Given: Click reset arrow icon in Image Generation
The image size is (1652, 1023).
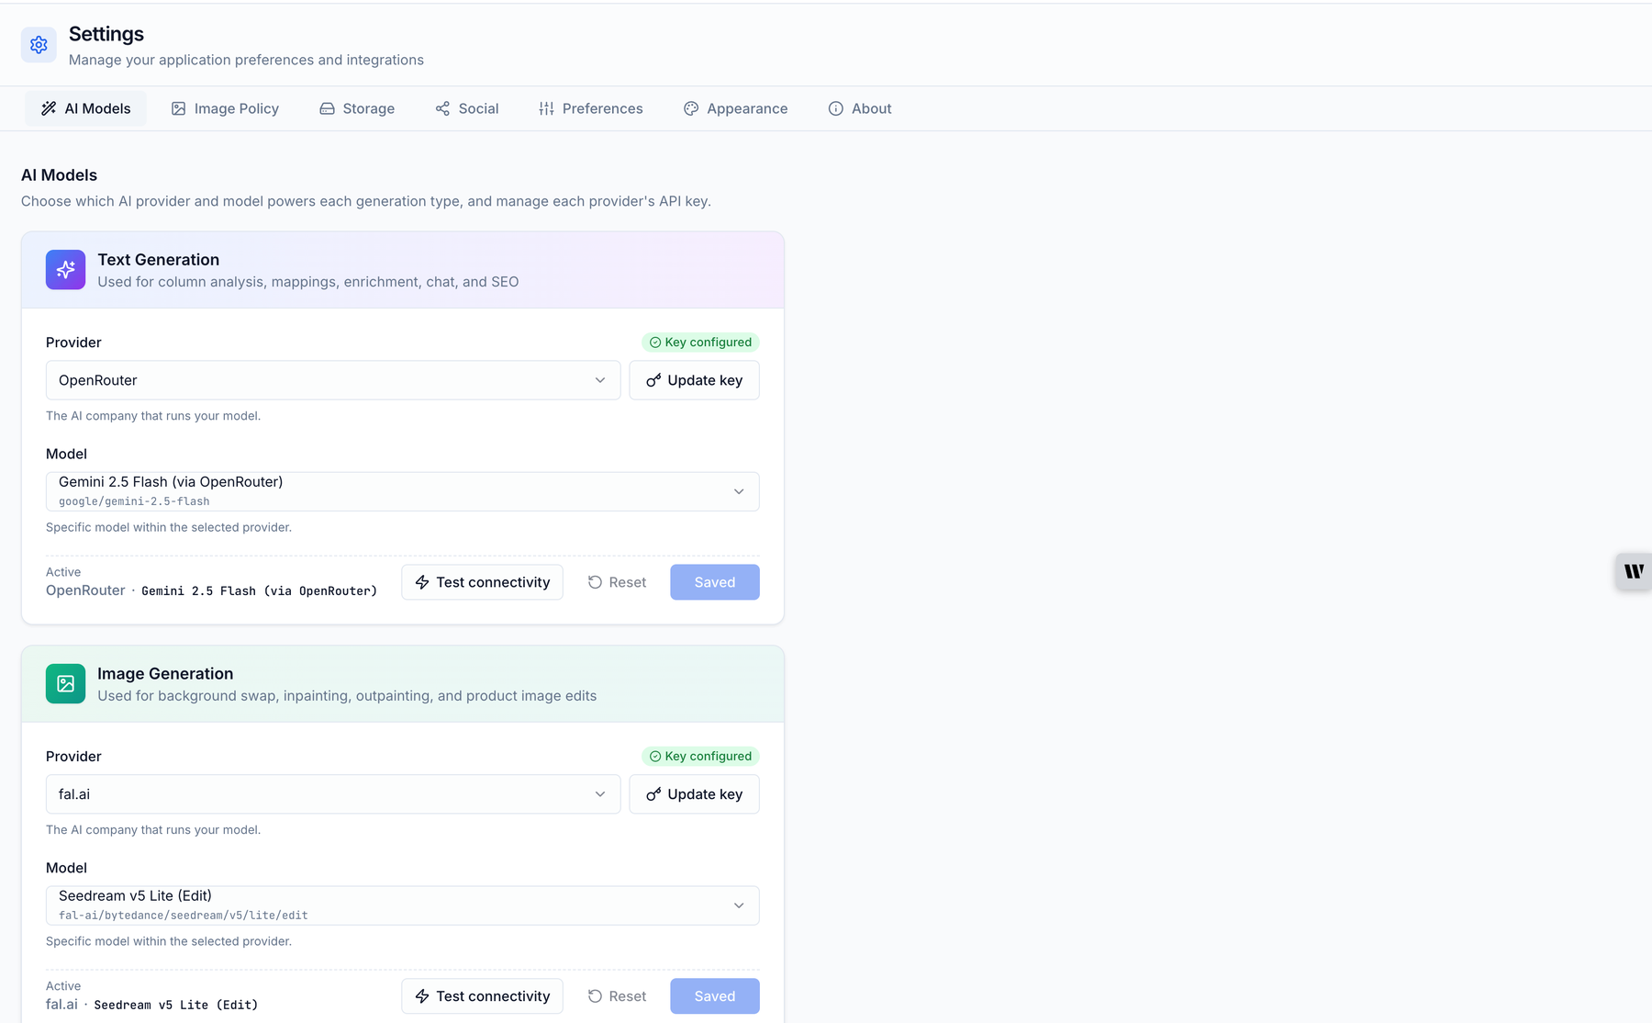Looking at the screenshot, I should pyautogui.click(x=595, y=996).
